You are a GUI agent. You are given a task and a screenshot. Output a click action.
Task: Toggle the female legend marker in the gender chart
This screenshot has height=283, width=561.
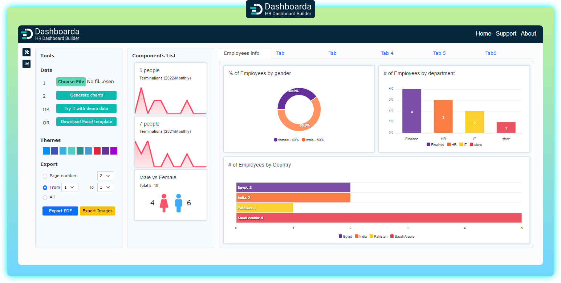tap(276, 140)
